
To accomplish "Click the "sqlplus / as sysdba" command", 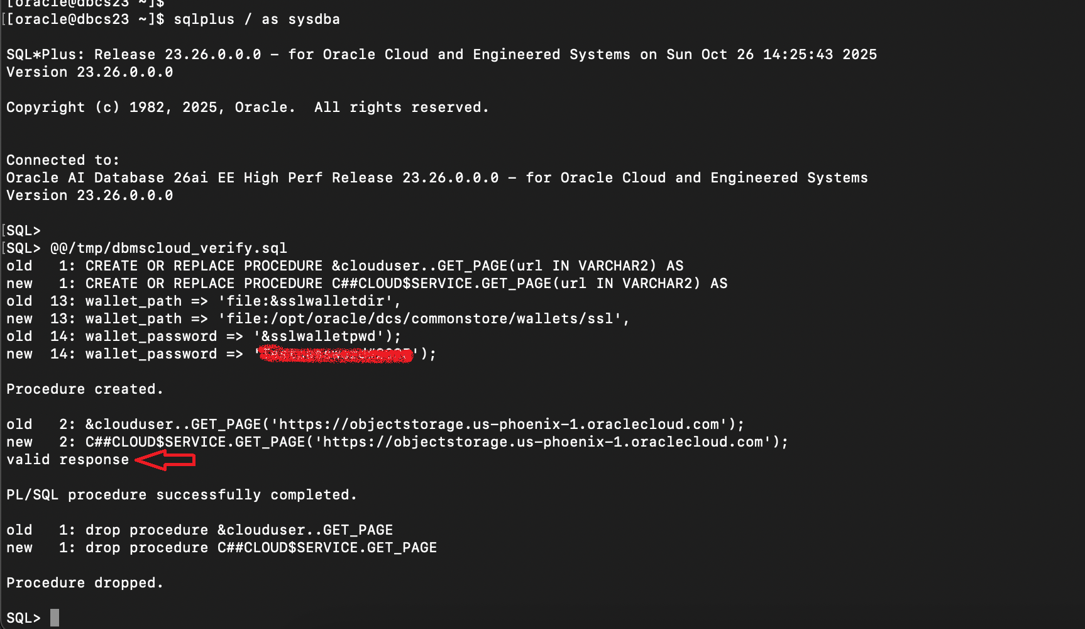I will click(256, 19).
